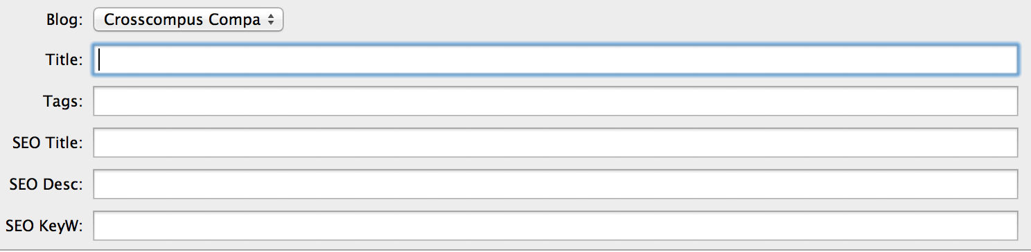This screenshot has height=252, width=1031.
Task: Click the blue focus ring of Title field
Action: coord(556,46)
